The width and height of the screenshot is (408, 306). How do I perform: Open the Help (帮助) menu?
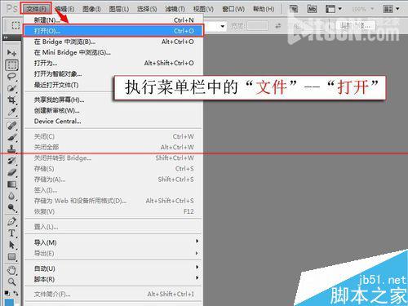tap(264, 9)
